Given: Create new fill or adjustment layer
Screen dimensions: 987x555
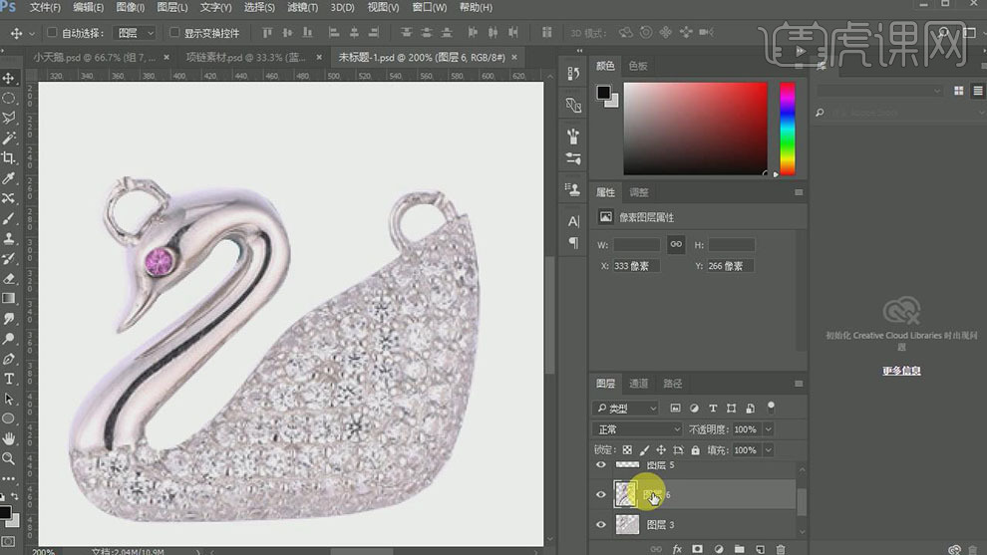Looking at the screenshot, I should [718, 549].
